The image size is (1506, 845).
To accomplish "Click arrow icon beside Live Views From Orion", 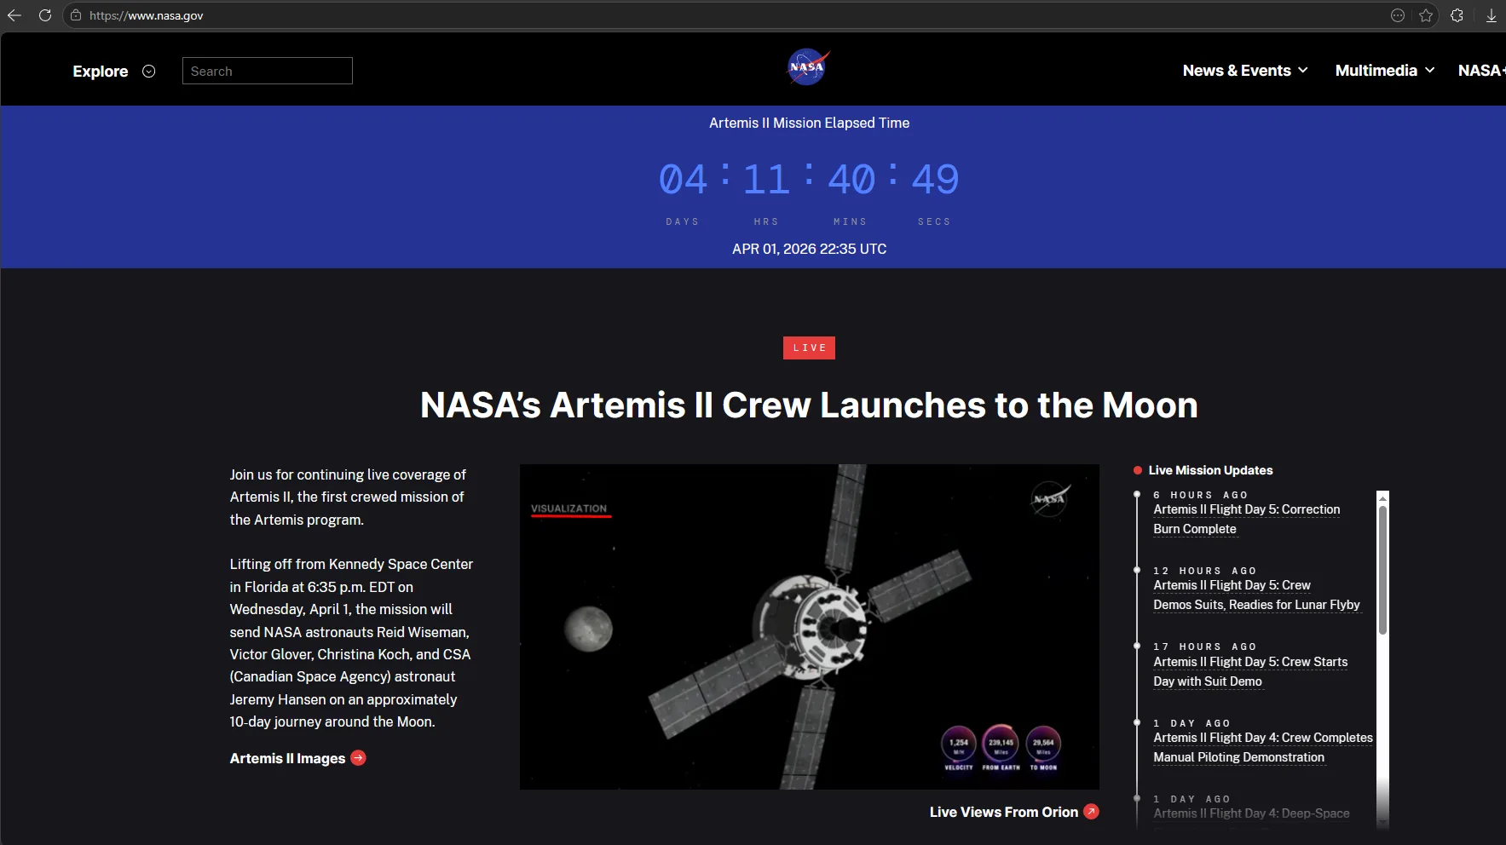I will tap(1091, 812).
